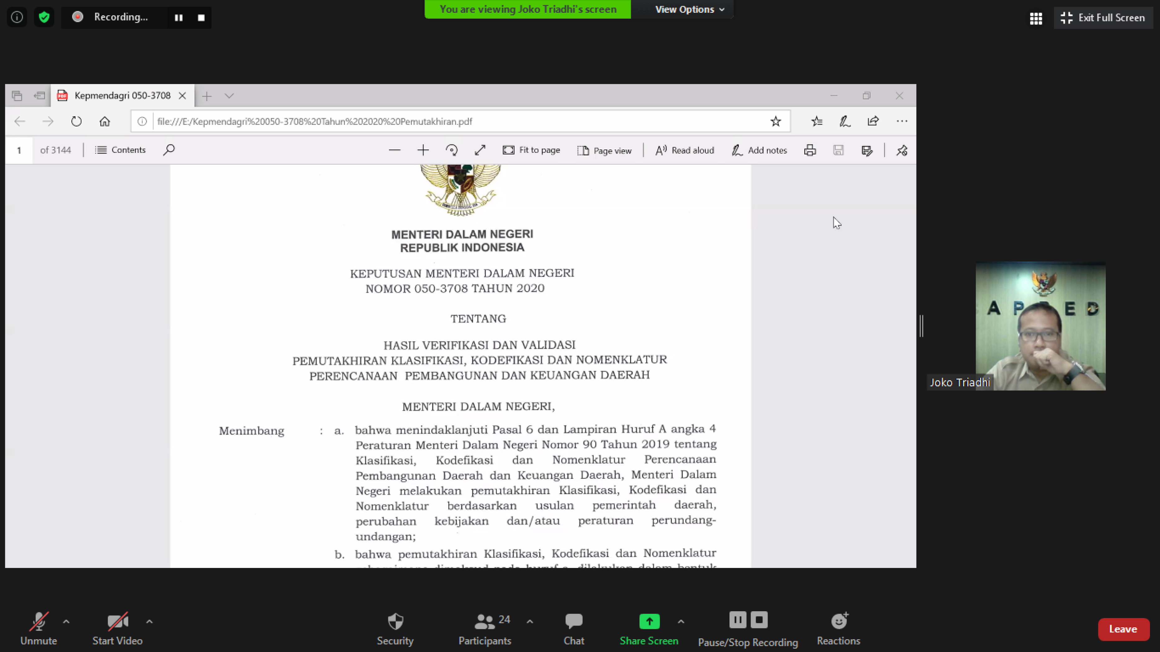This screenshot has width=1160, height=652.
Task: Click the PDF page number field
Action: [x=19, y=150]
